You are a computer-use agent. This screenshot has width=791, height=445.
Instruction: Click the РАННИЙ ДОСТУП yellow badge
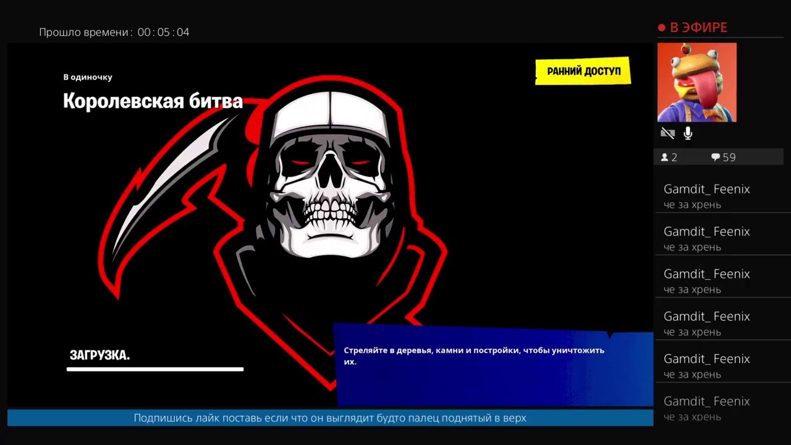tap(583, 71)
